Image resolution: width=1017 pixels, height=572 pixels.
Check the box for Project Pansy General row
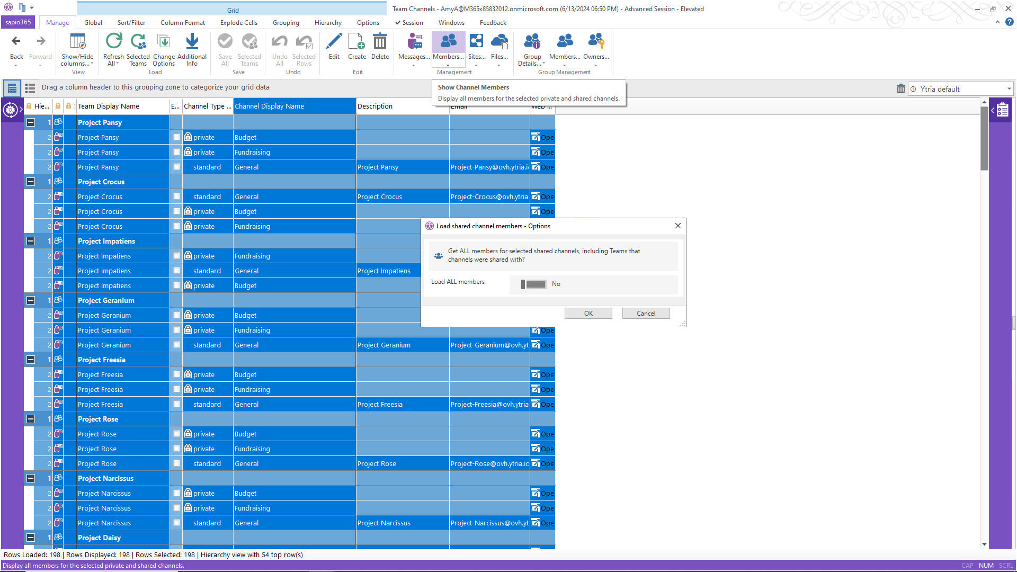pos(176,167)
